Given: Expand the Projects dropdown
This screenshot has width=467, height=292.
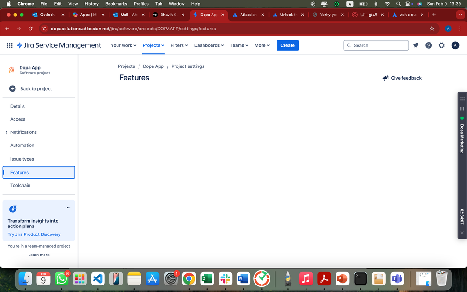Looking at the screenshot, I should click(x=153, y=45).
